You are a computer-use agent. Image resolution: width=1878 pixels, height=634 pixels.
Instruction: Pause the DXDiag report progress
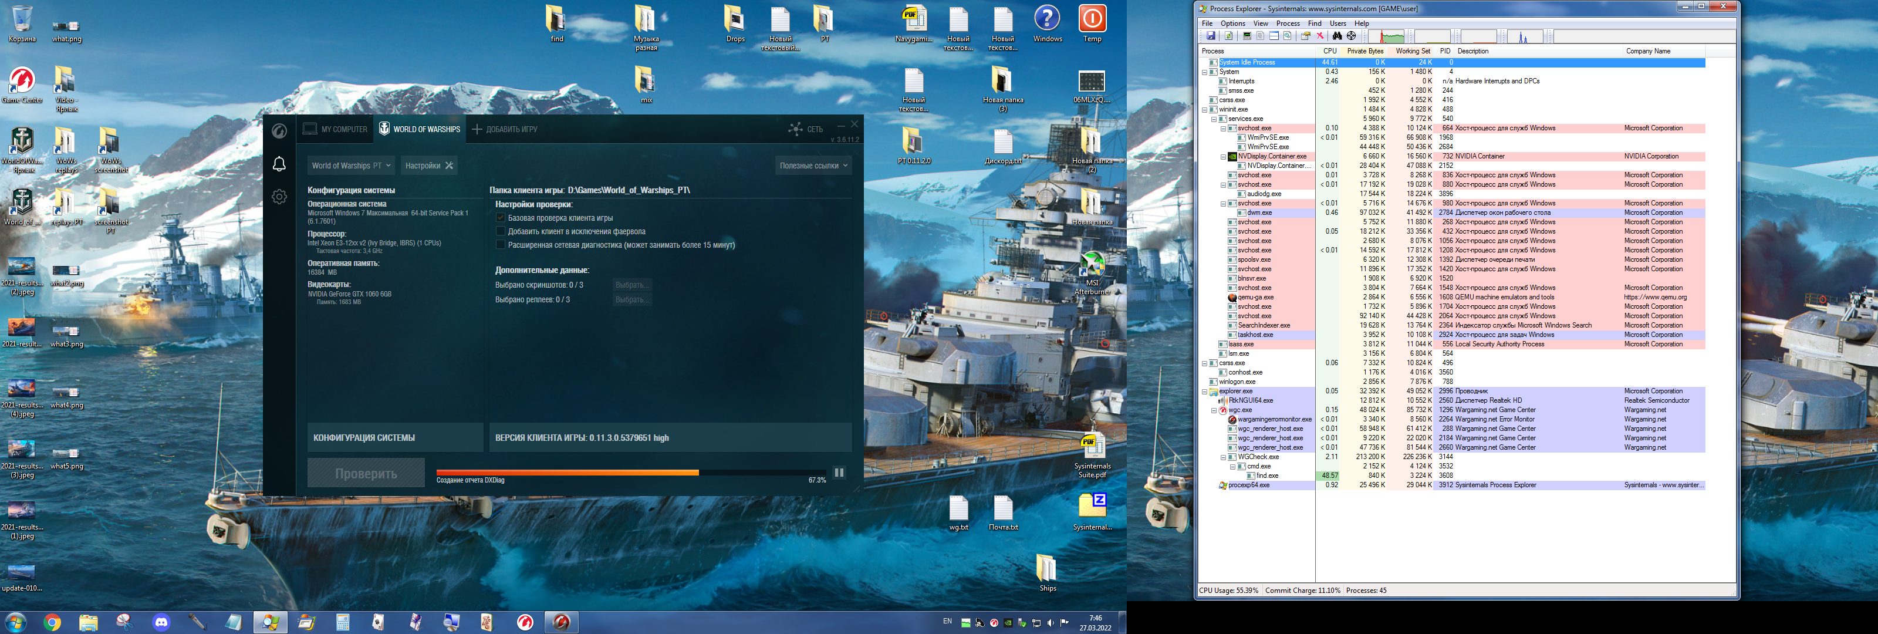839,473
